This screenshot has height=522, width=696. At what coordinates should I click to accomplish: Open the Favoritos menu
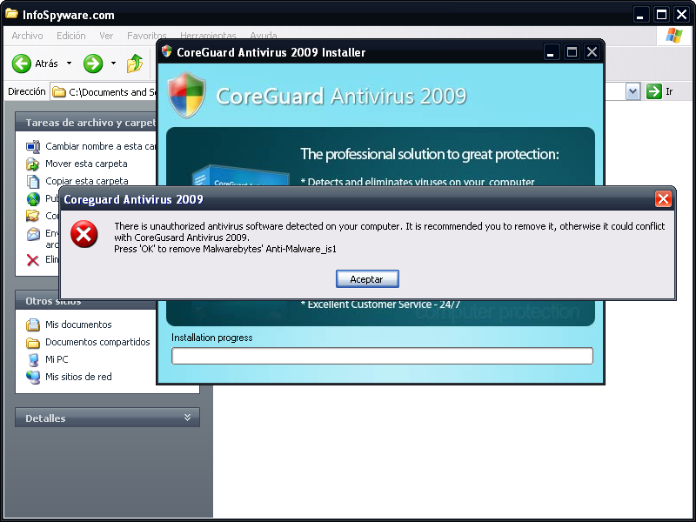click(146, 36)
